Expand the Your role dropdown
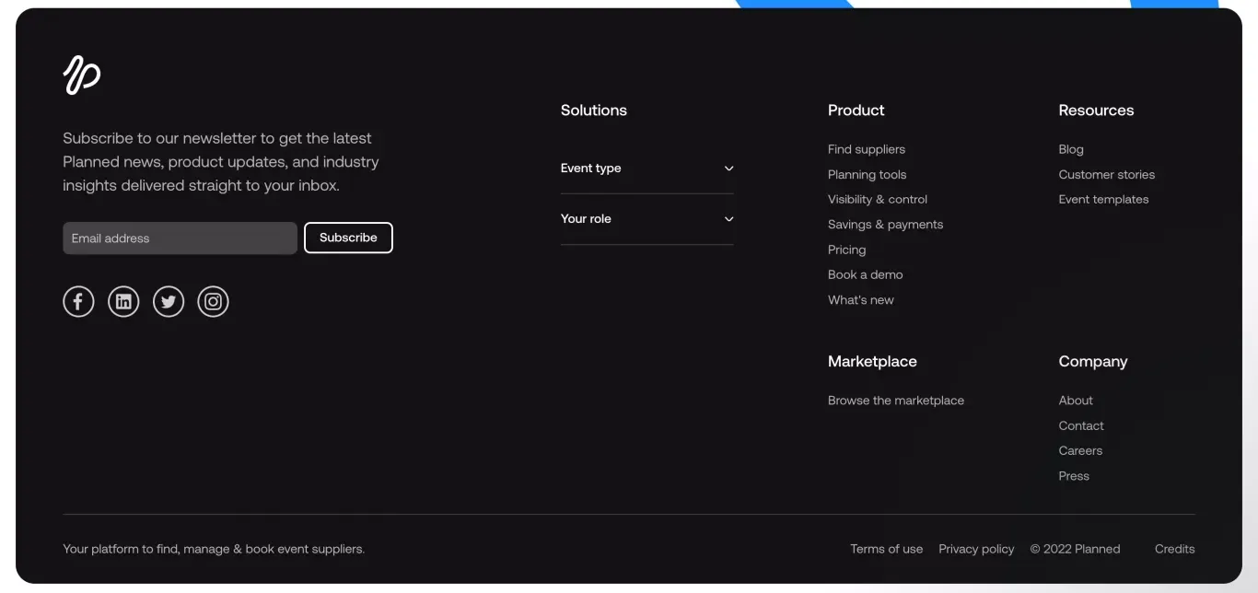 tap(647, 219)
